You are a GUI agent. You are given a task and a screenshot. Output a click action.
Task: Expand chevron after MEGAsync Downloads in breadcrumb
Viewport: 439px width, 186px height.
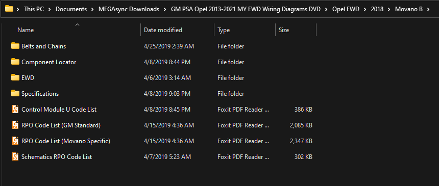(165, 9)
